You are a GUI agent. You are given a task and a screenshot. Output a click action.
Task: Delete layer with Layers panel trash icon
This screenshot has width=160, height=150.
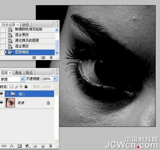(x=50, y=146)
